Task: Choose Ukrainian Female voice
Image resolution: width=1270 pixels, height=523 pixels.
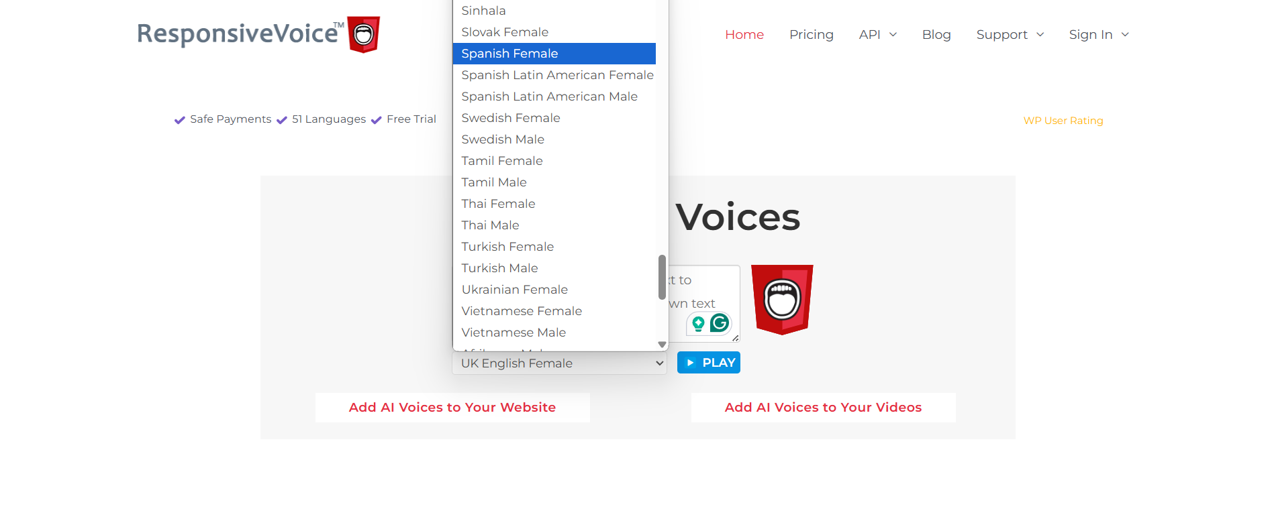Action: click(554, 290)
